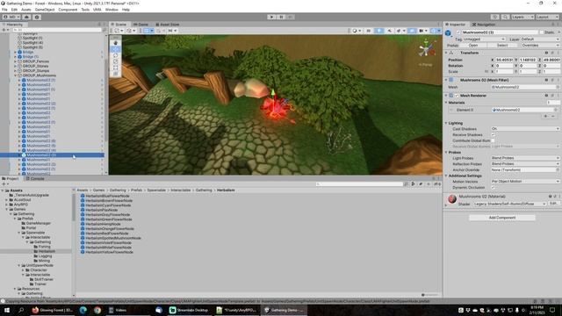Open the Tag dropdown
The image size is (562, 316).
(484, 39)
